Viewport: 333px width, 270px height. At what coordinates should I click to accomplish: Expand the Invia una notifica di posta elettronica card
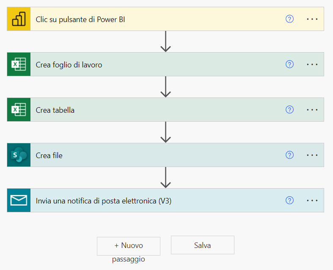165,200
